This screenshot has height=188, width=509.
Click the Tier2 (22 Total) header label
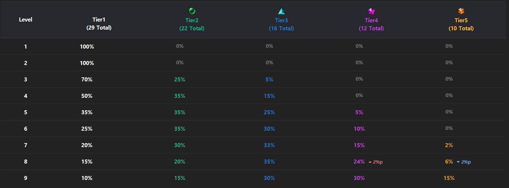192,24
